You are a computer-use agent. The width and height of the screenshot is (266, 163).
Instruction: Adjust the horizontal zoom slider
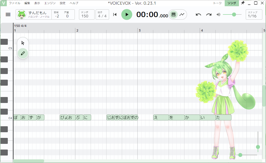pos(240,155)
